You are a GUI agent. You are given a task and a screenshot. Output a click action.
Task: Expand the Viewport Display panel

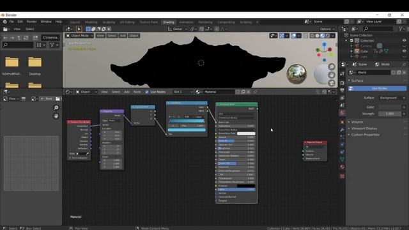[x=364, y=128]
